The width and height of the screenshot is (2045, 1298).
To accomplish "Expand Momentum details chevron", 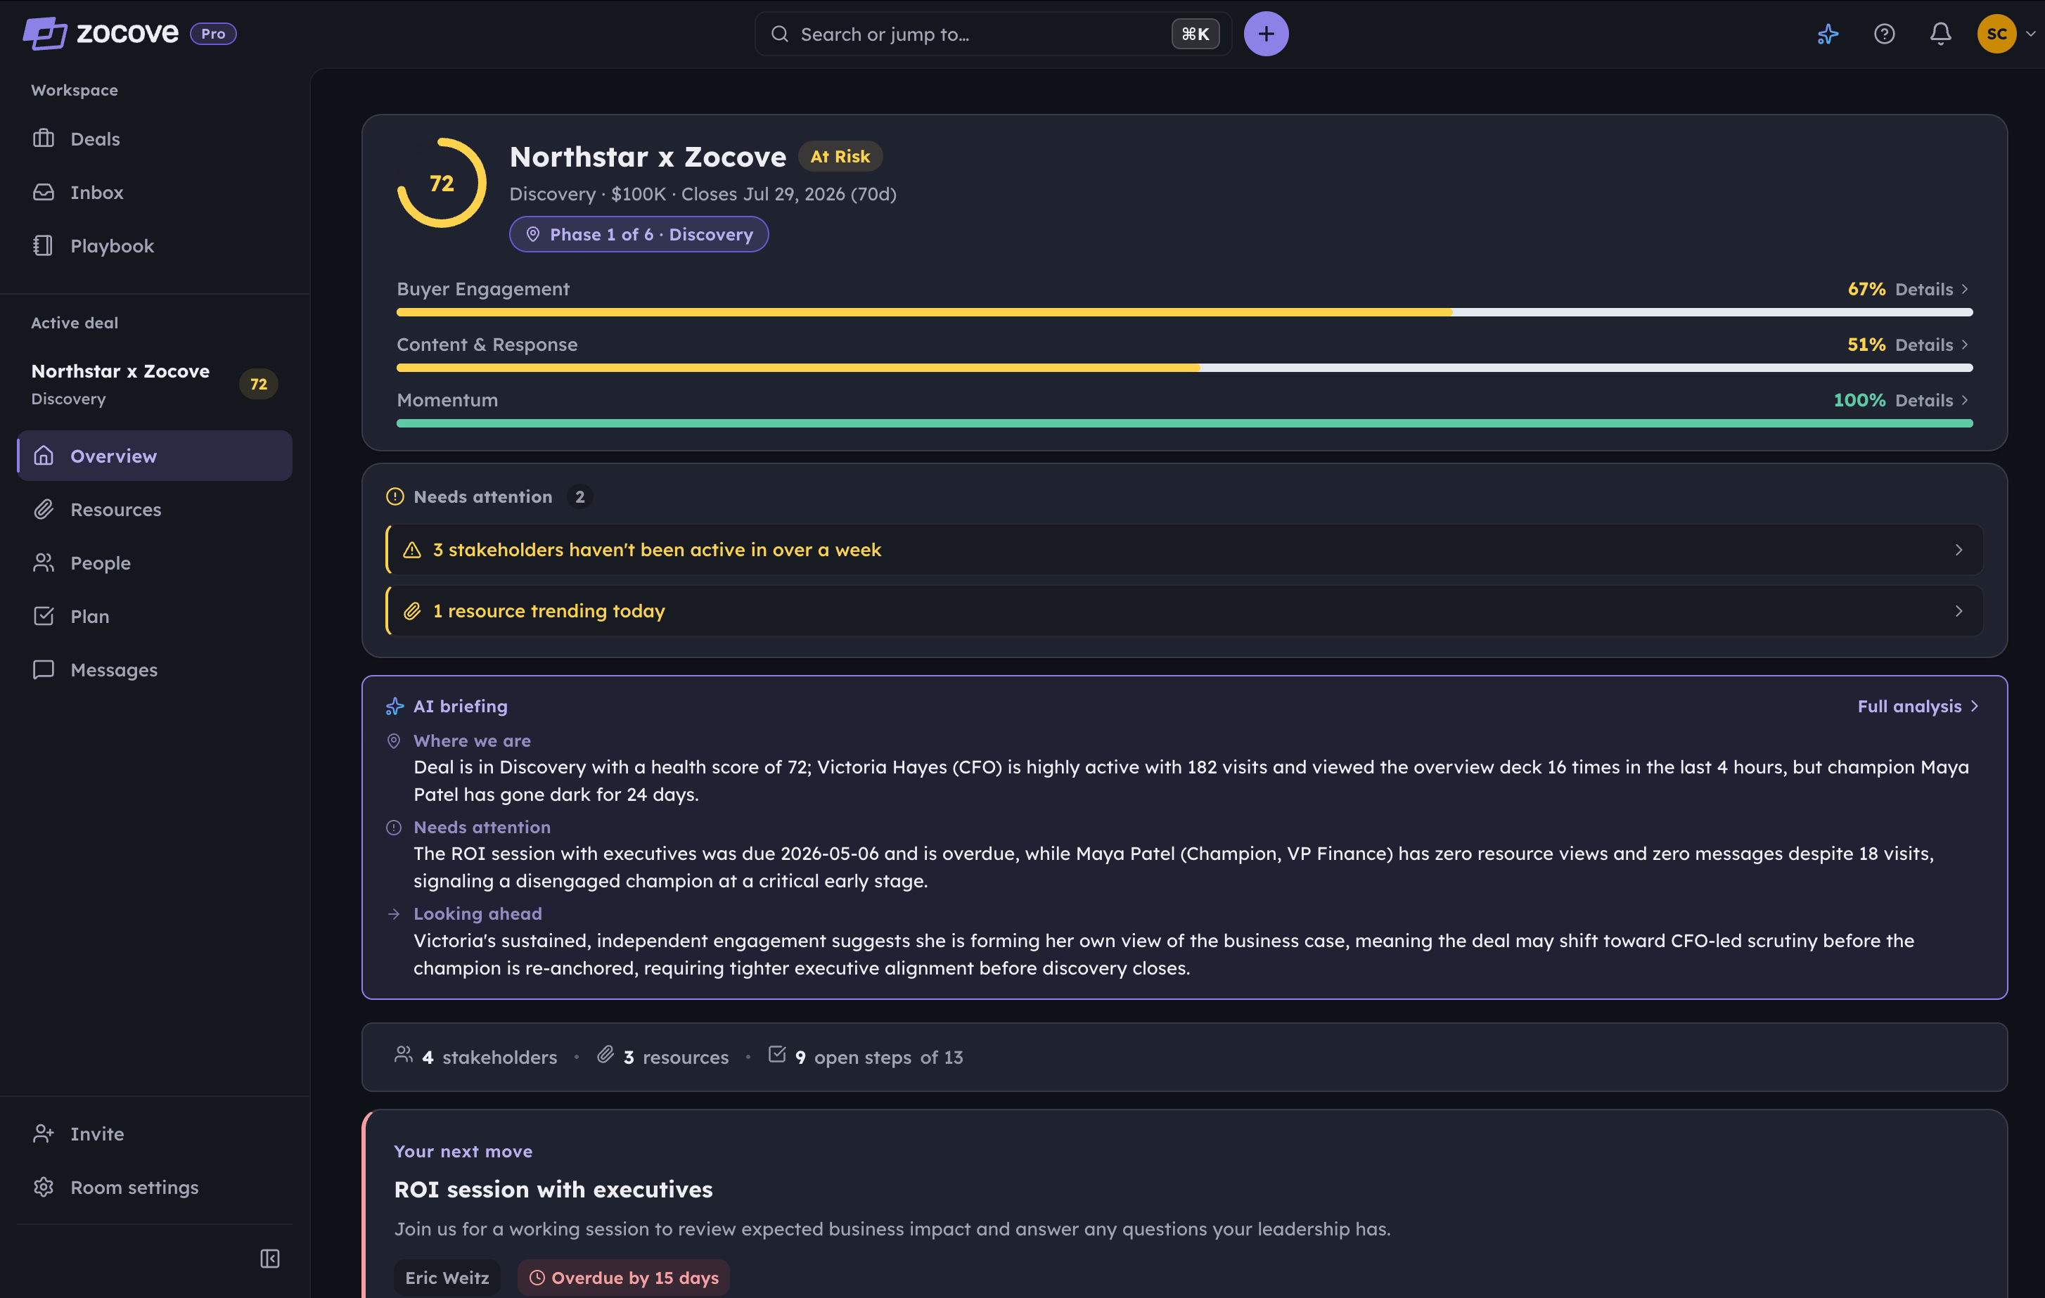I will 1964,400.
